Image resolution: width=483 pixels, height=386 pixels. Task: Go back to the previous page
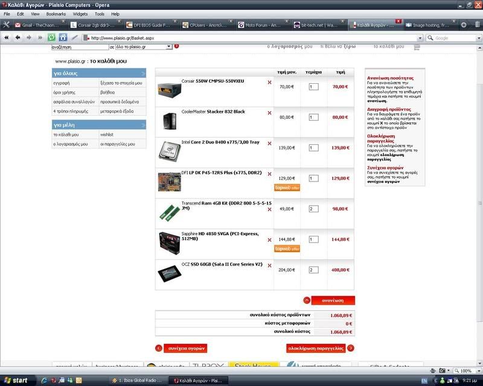point(18,37)
